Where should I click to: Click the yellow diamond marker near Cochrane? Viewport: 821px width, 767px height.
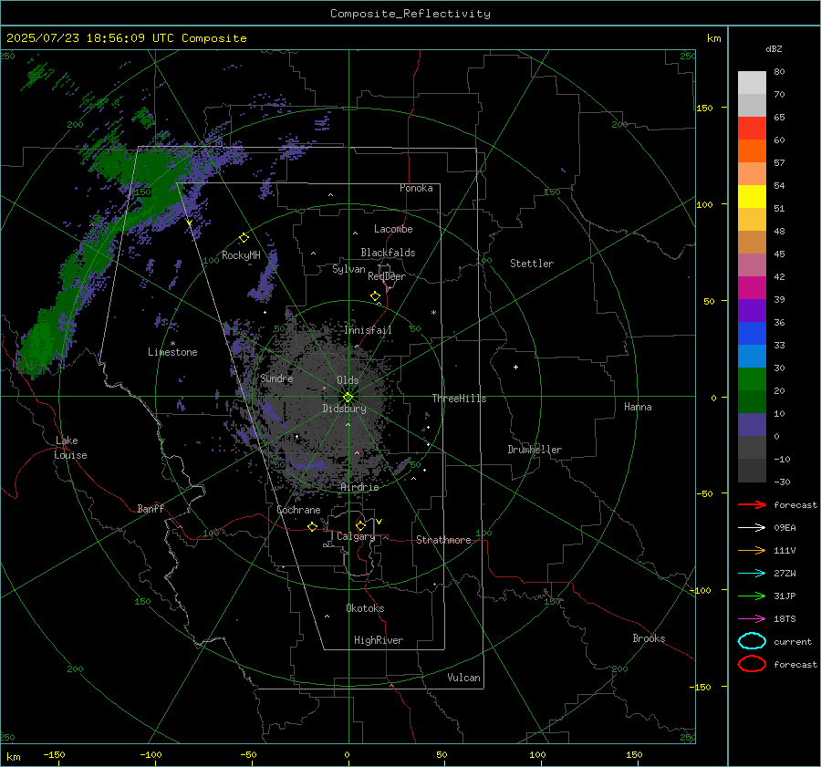(312, 526)
